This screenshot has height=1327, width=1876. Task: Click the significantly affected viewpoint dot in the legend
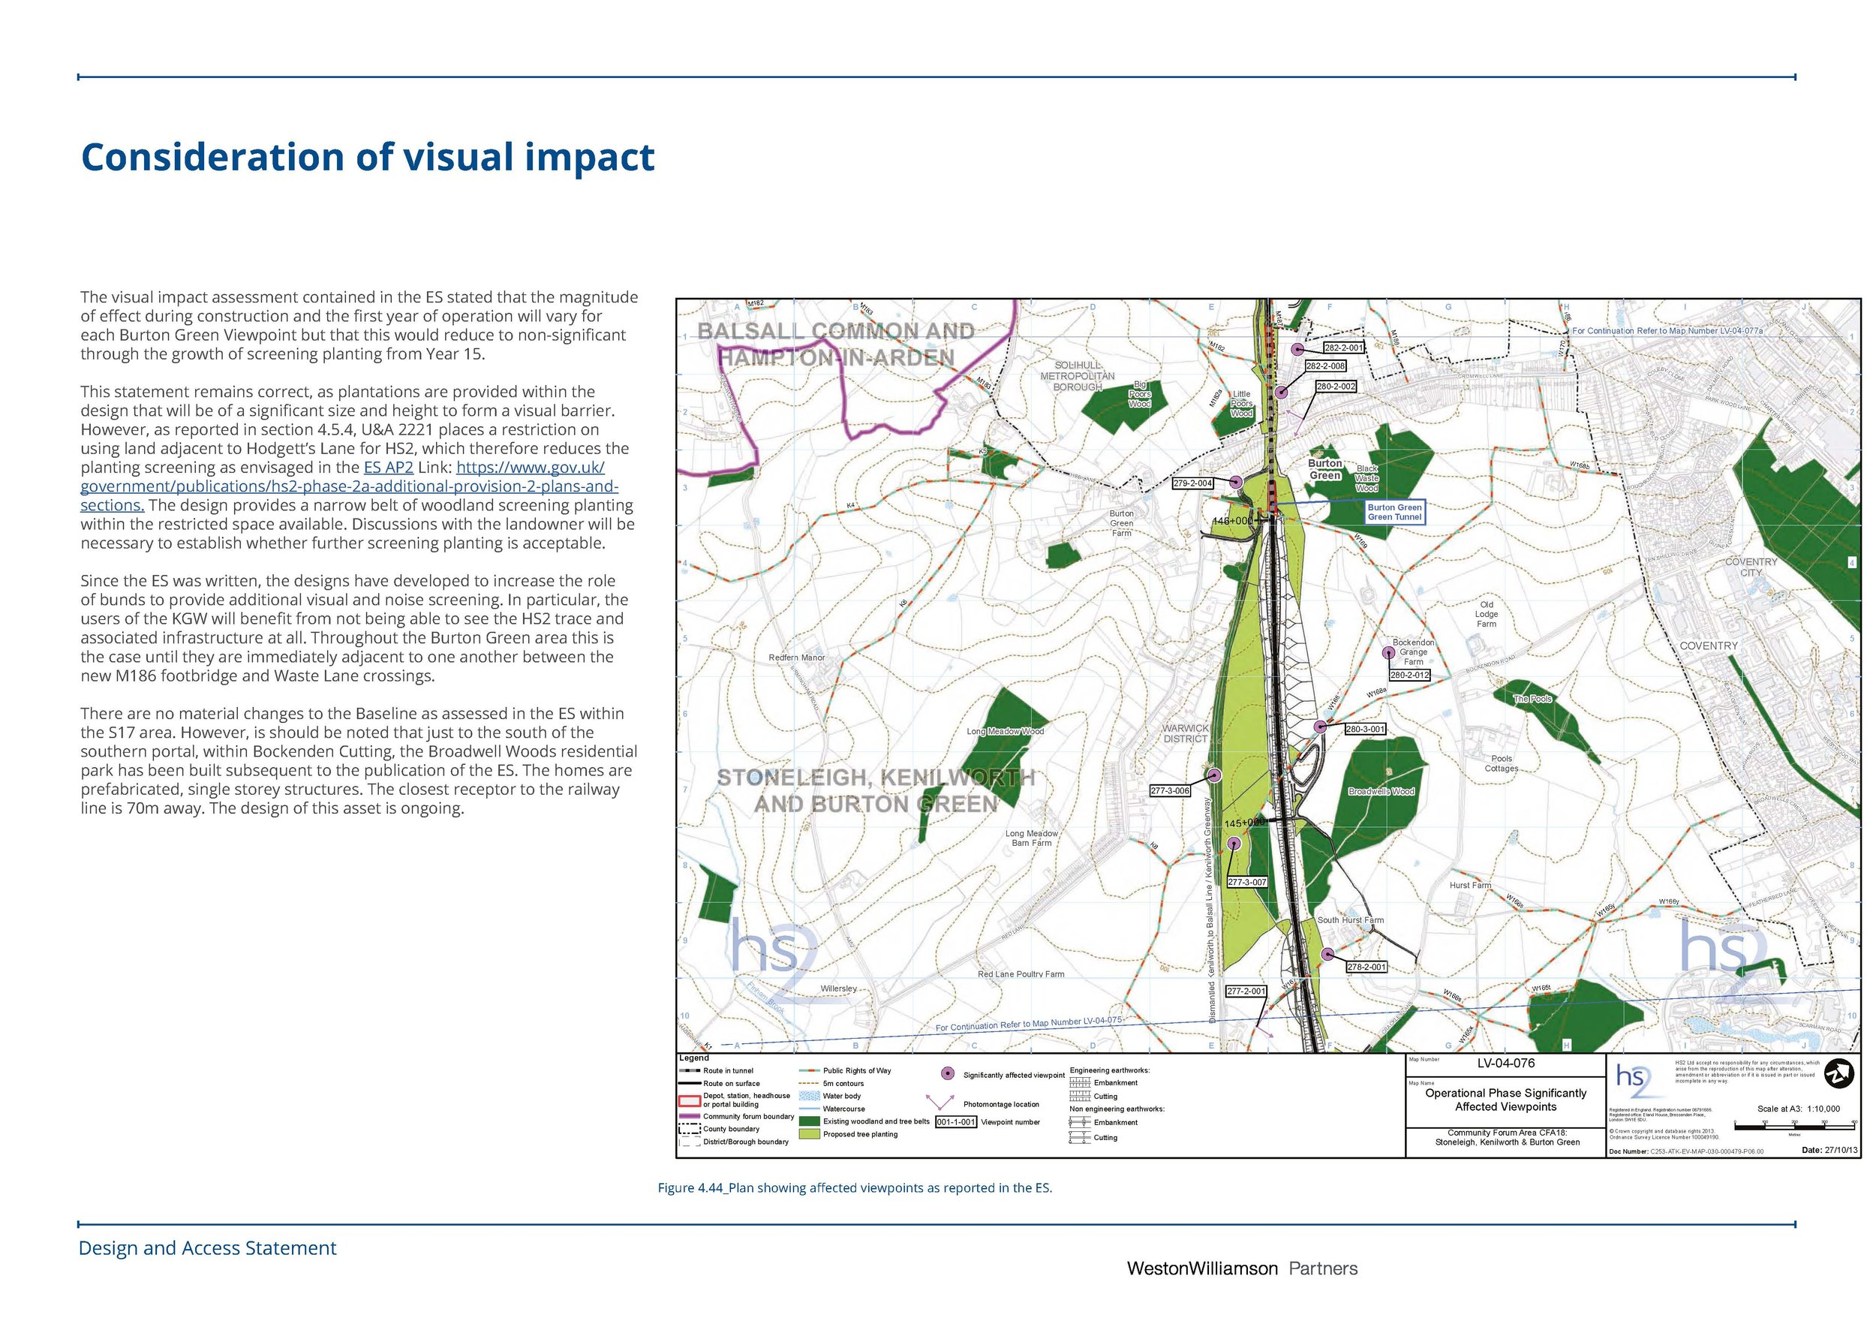point(948,1073)
